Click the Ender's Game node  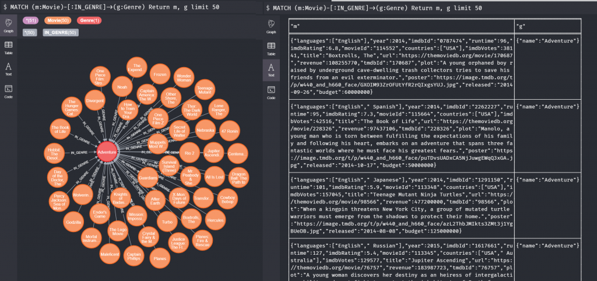(100, 213)
